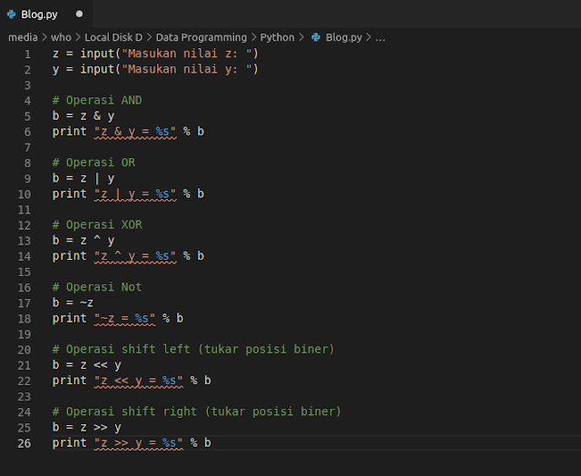This screenshot has width=581, height=476.
Task: Click the code b = z | y
Action: (x=84, y=178)
